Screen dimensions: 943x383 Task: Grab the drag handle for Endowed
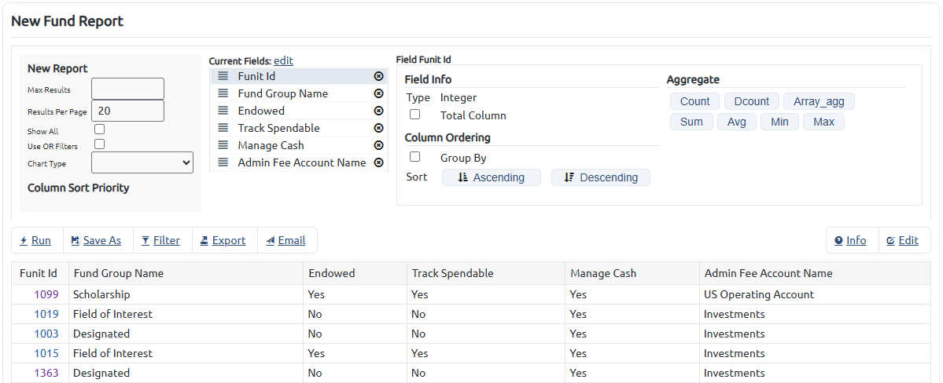[223, 111]
